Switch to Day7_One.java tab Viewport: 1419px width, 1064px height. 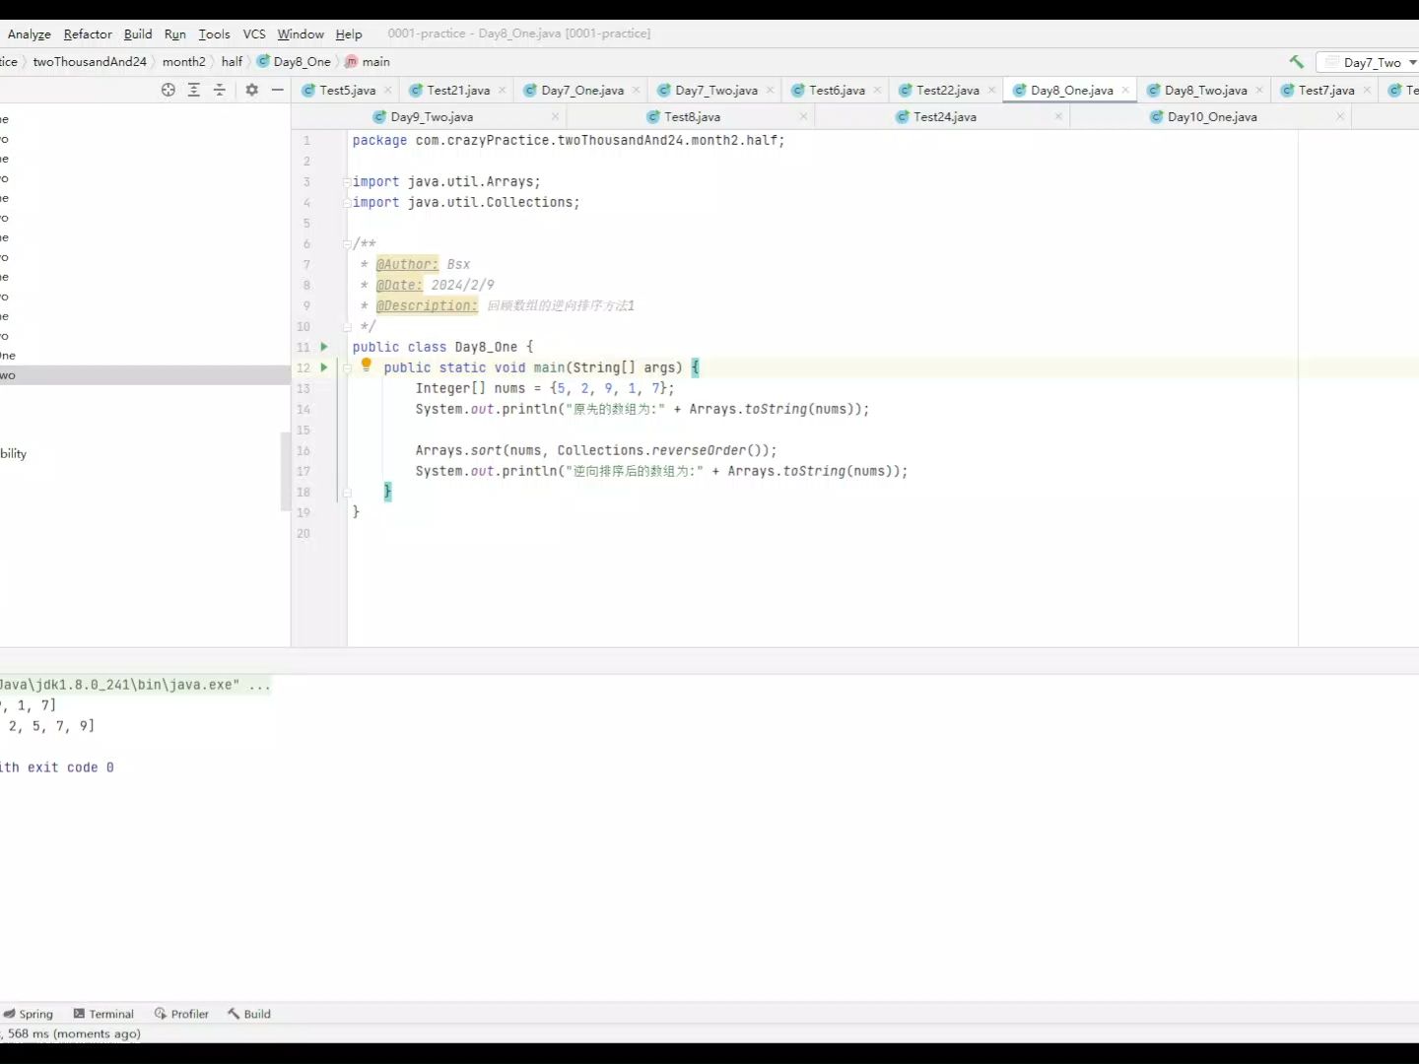(x=582, y=90)
